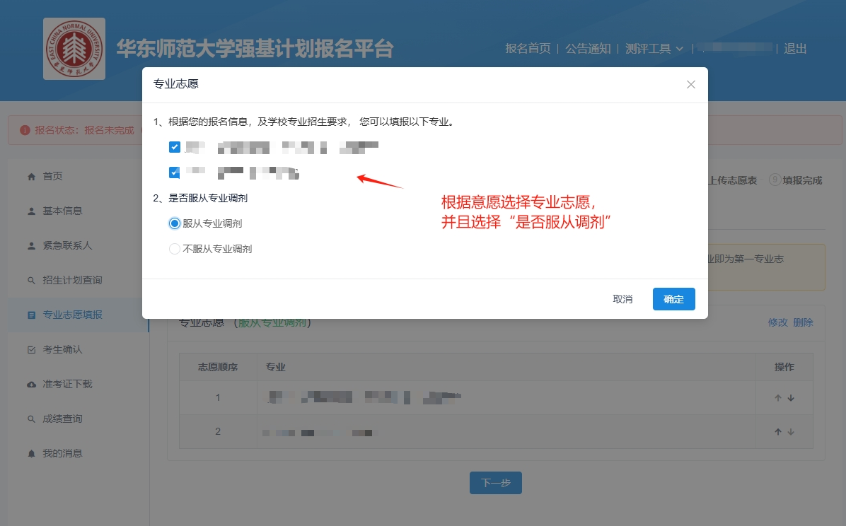Viewport: 846px width, 526px height.
Task: Expand the 测评工具 dropdown menu
Action: [654, 49]
